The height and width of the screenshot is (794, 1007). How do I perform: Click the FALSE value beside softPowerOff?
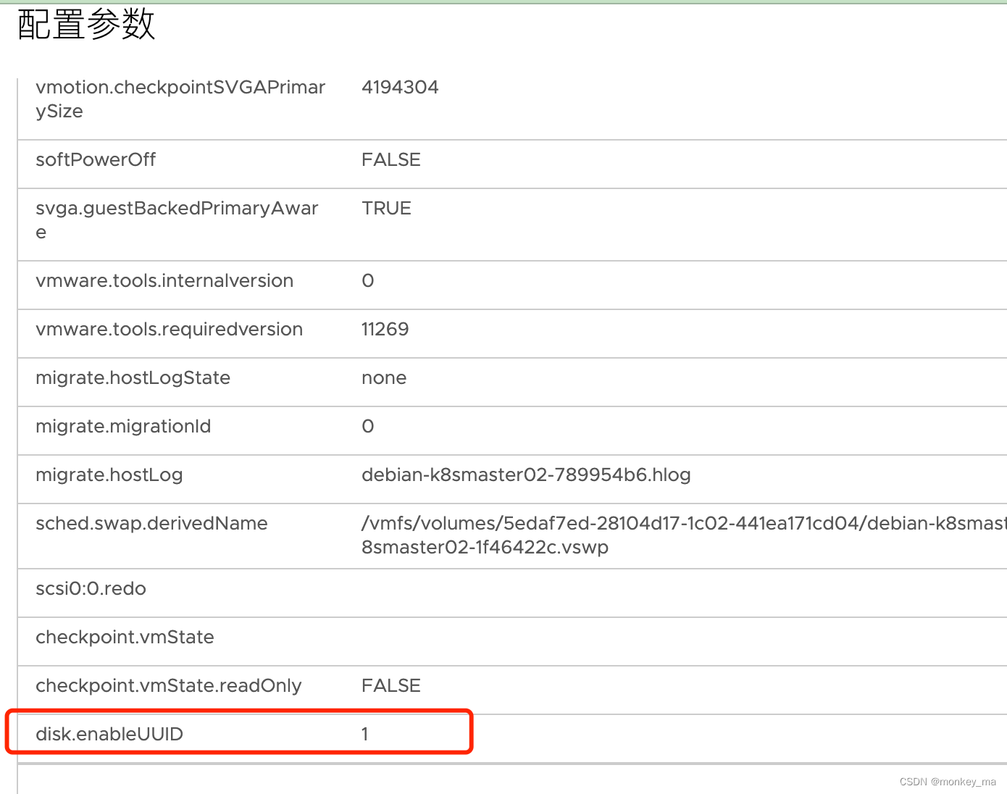(x=391, y=159)
